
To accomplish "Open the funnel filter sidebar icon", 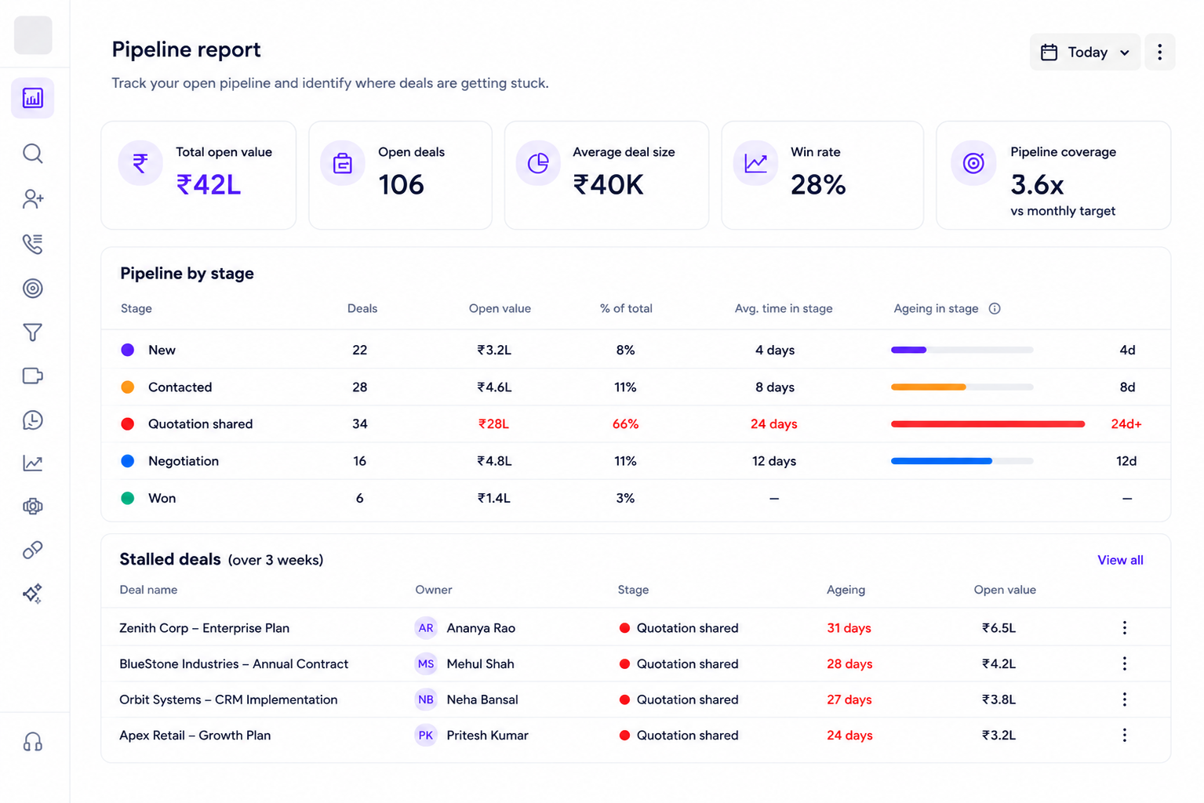I will point(33,332).
